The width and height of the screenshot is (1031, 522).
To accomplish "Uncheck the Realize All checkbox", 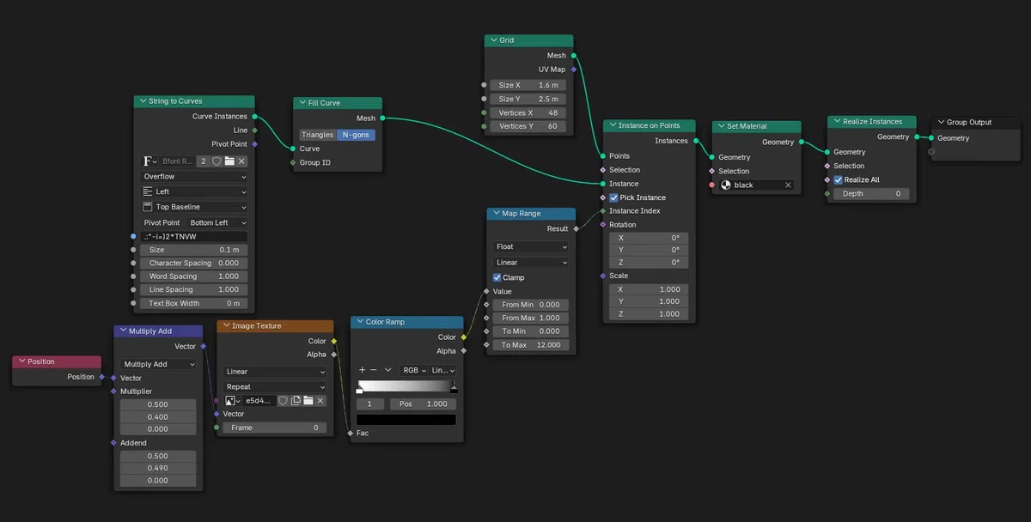I will point(838,180).
